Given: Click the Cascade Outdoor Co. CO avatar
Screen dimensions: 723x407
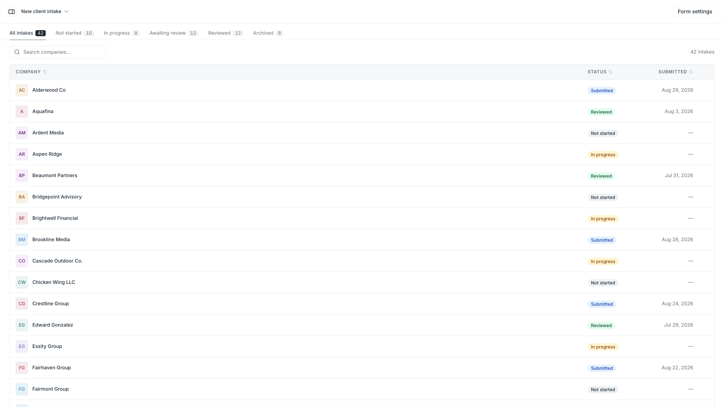Looking at the screenshot, I should [22, 261].
